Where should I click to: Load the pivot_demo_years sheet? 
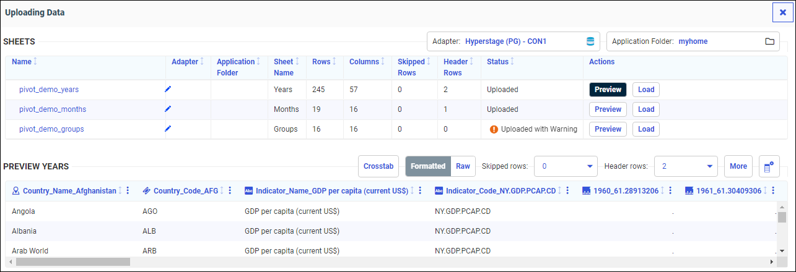point(646,90)
